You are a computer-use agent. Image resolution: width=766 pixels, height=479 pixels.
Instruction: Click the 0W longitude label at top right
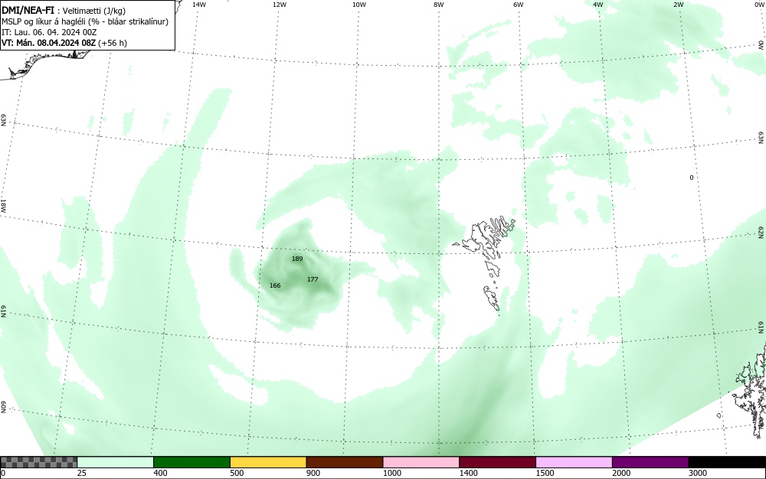click(x=758, y=5)
